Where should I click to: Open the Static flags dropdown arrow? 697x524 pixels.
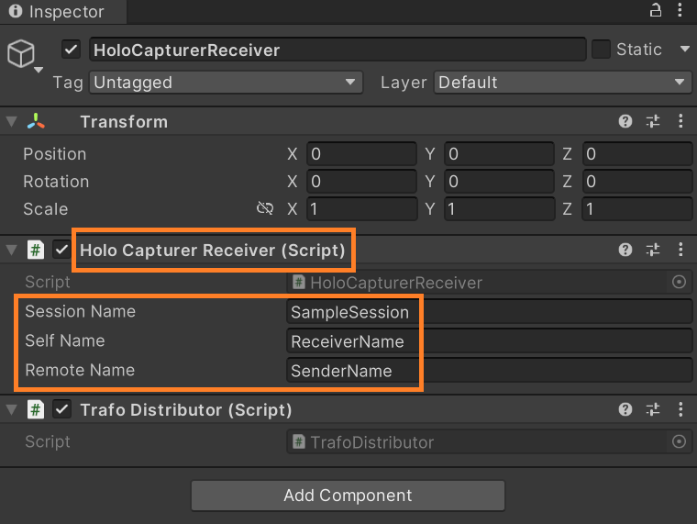tap(684, 50)
